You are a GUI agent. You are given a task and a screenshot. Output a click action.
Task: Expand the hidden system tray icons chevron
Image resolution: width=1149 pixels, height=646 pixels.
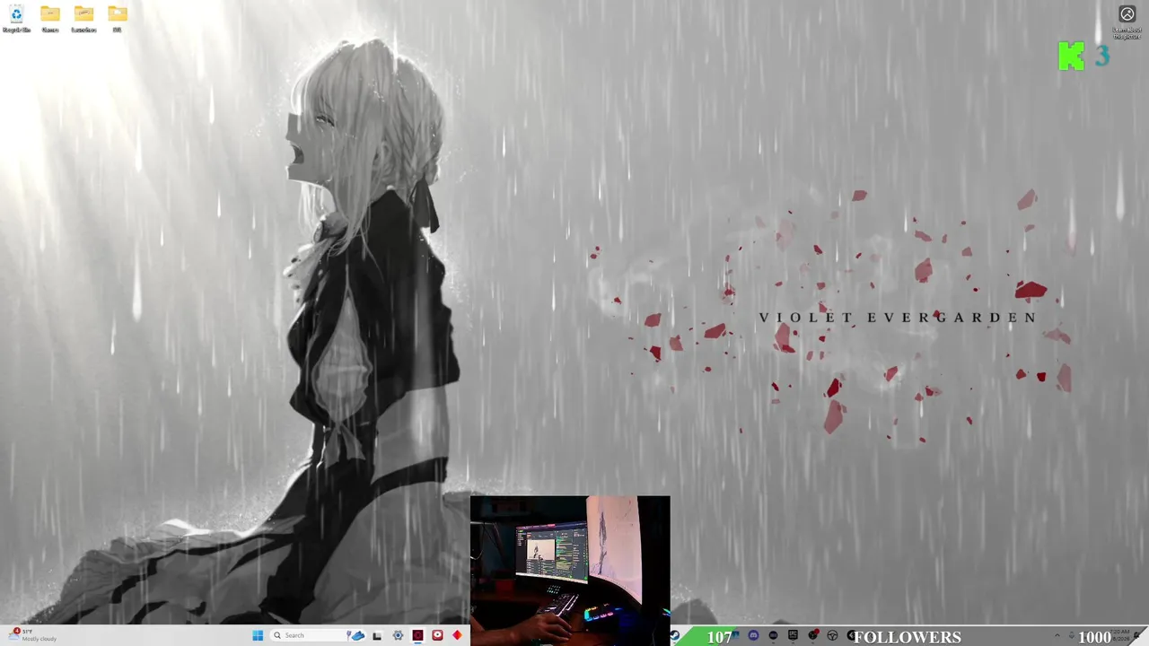1057,635
